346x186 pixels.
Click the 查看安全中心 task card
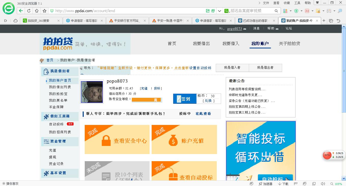pos(117,139)
